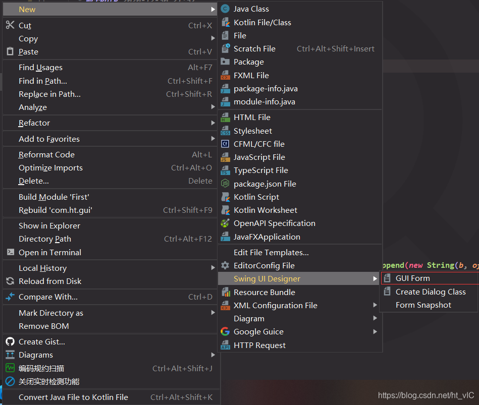The width and height of the screenshot is (479, 405).
Task: Expand the New submenu arrow
Action: tap(213, 10)
